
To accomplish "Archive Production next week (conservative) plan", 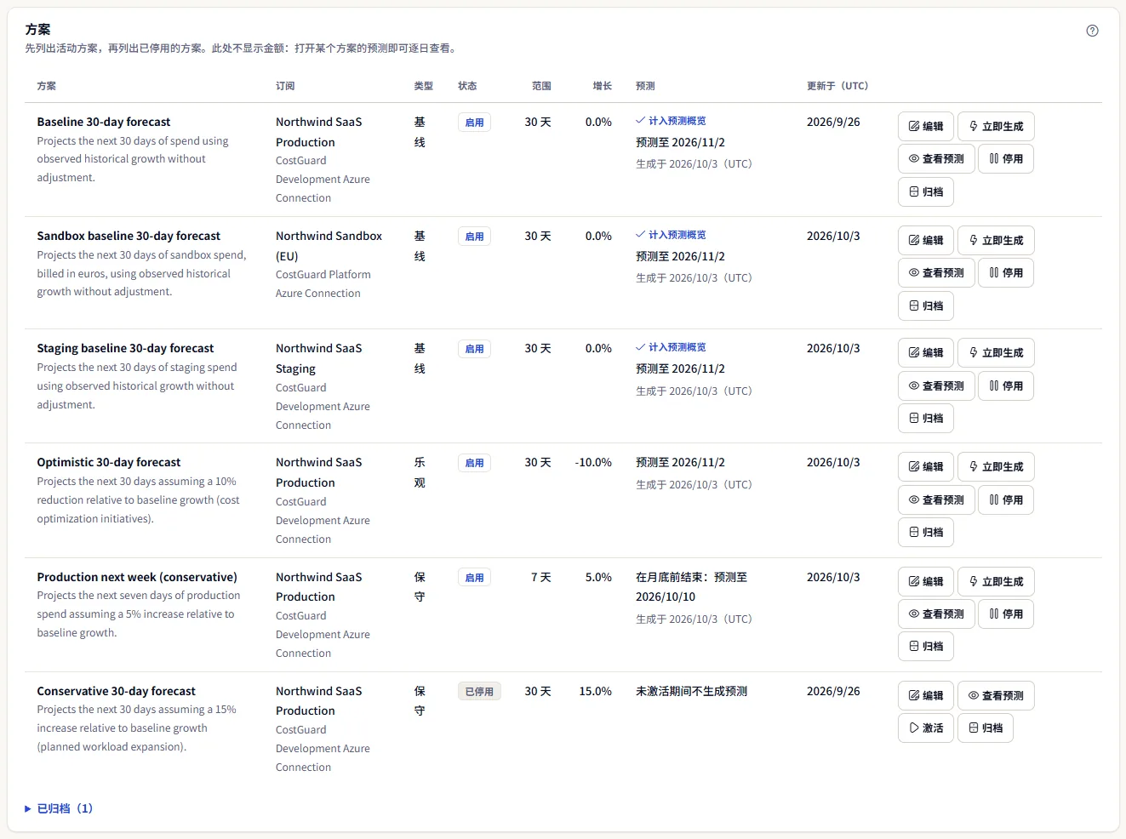I will pyautogui.click(x=926, y=646).
